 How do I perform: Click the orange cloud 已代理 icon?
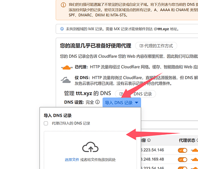(x=67, y=68)
